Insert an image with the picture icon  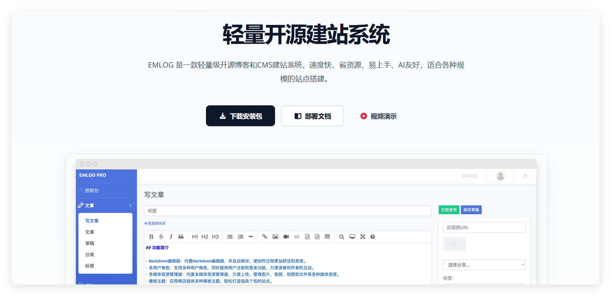click(x=275, y=237)
